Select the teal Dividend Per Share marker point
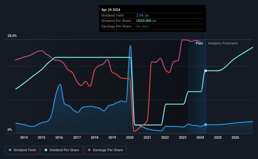The image size is (258, 159). click(x=206, y=71)
